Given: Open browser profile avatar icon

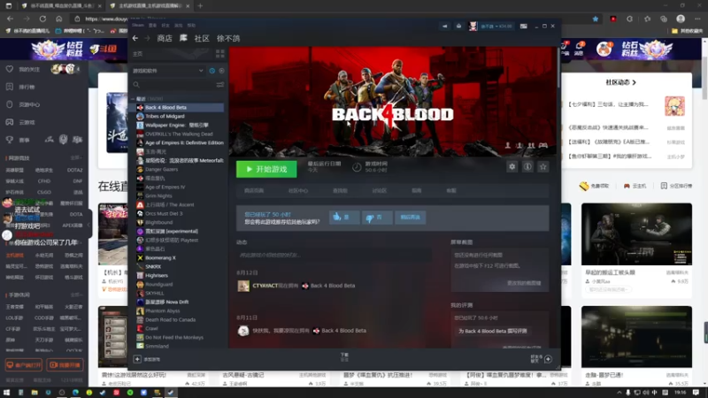Looking at the screenshot, I should click(x=681, y=19).
